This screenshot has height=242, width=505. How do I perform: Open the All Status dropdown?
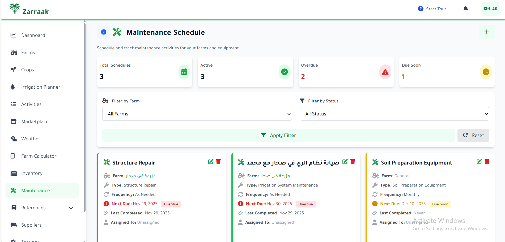tap(394, 114)
